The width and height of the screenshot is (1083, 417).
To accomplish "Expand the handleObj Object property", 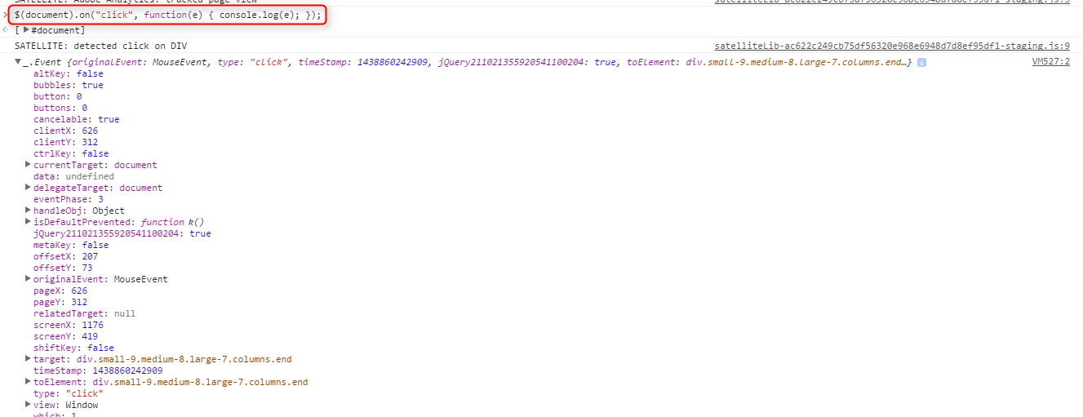I will (29, 211).
